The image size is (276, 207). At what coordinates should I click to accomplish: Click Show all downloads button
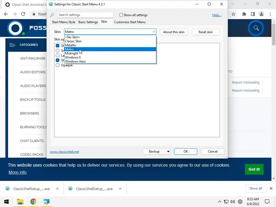click(x=256, y=188)
